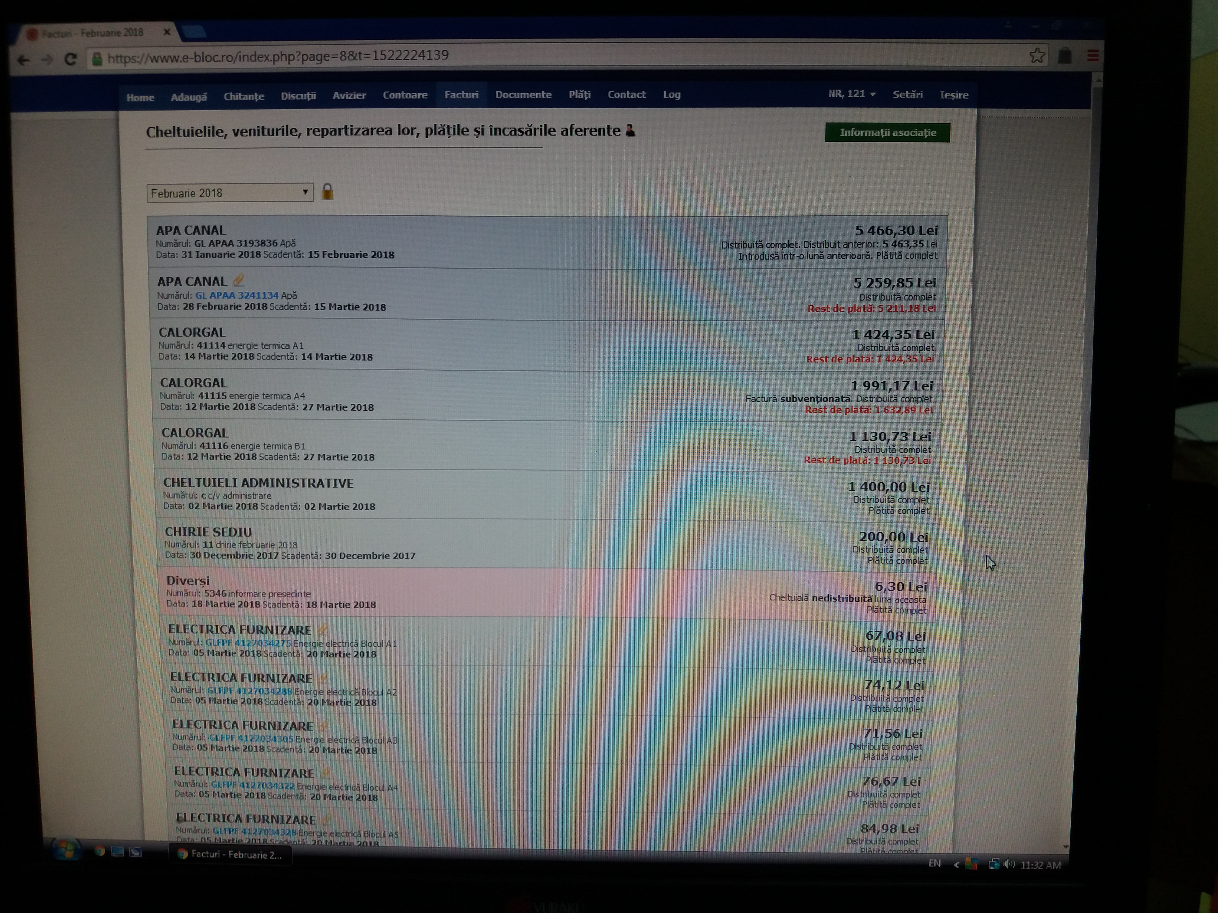Show hidden tray icons arrow
Image resolution: width=1218 pixels, height=913 pixels.
tap(957, 865)
